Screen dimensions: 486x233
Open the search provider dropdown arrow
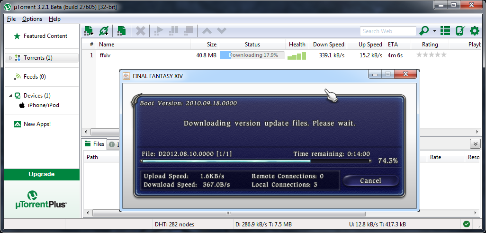[x=434, y=31]
